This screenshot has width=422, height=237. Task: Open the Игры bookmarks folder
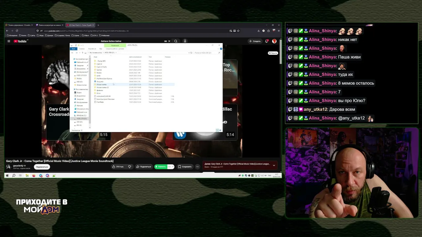tap(40, 35)
